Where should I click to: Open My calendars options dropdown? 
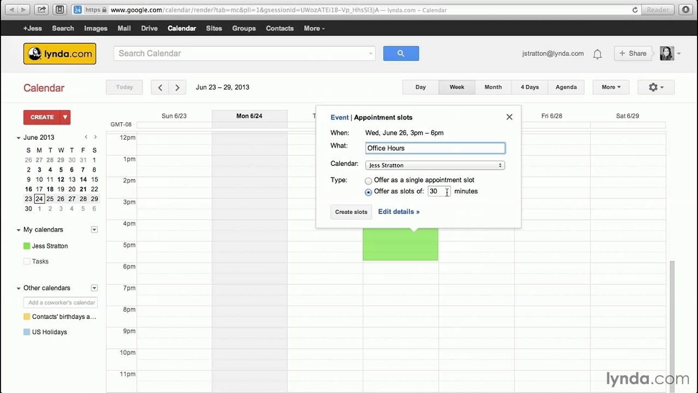94,230
